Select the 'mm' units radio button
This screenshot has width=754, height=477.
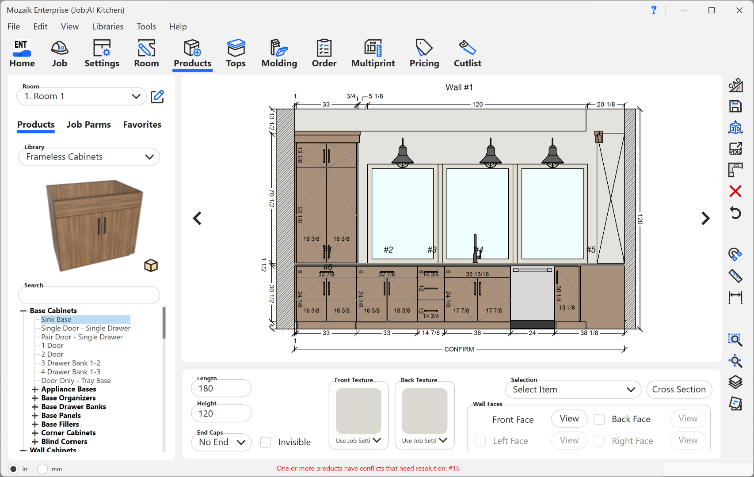click(42, 469)
